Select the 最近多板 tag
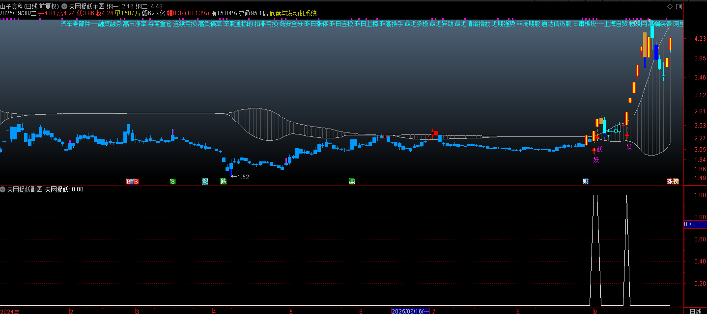Screen dimensions: 707x314 (417, 24)
